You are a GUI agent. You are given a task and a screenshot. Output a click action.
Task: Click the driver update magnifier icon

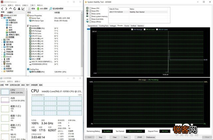pyautogui.click(x=51, y=9)
